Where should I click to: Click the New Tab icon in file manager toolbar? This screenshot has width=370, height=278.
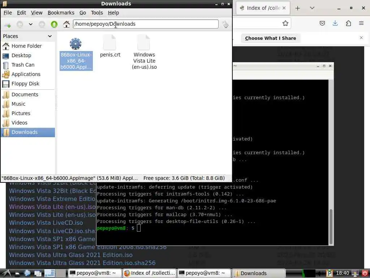pyautogui.click(x=8, y=24)
